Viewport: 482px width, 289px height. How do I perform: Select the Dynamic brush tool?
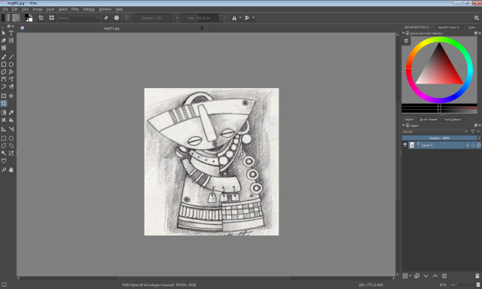coord(4,87)
